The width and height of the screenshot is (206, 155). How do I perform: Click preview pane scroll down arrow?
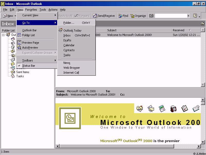point(203,142)
